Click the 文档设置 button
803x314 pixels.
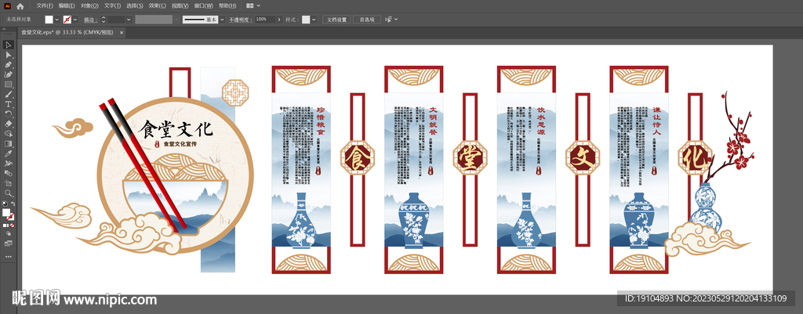[x=336, y=20]
